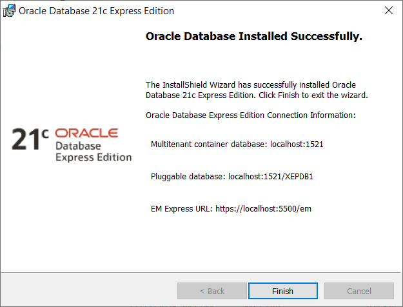Click the Pluggable database label
The width and height of the screenshot is (403, 307).
[x=188, y=177]
